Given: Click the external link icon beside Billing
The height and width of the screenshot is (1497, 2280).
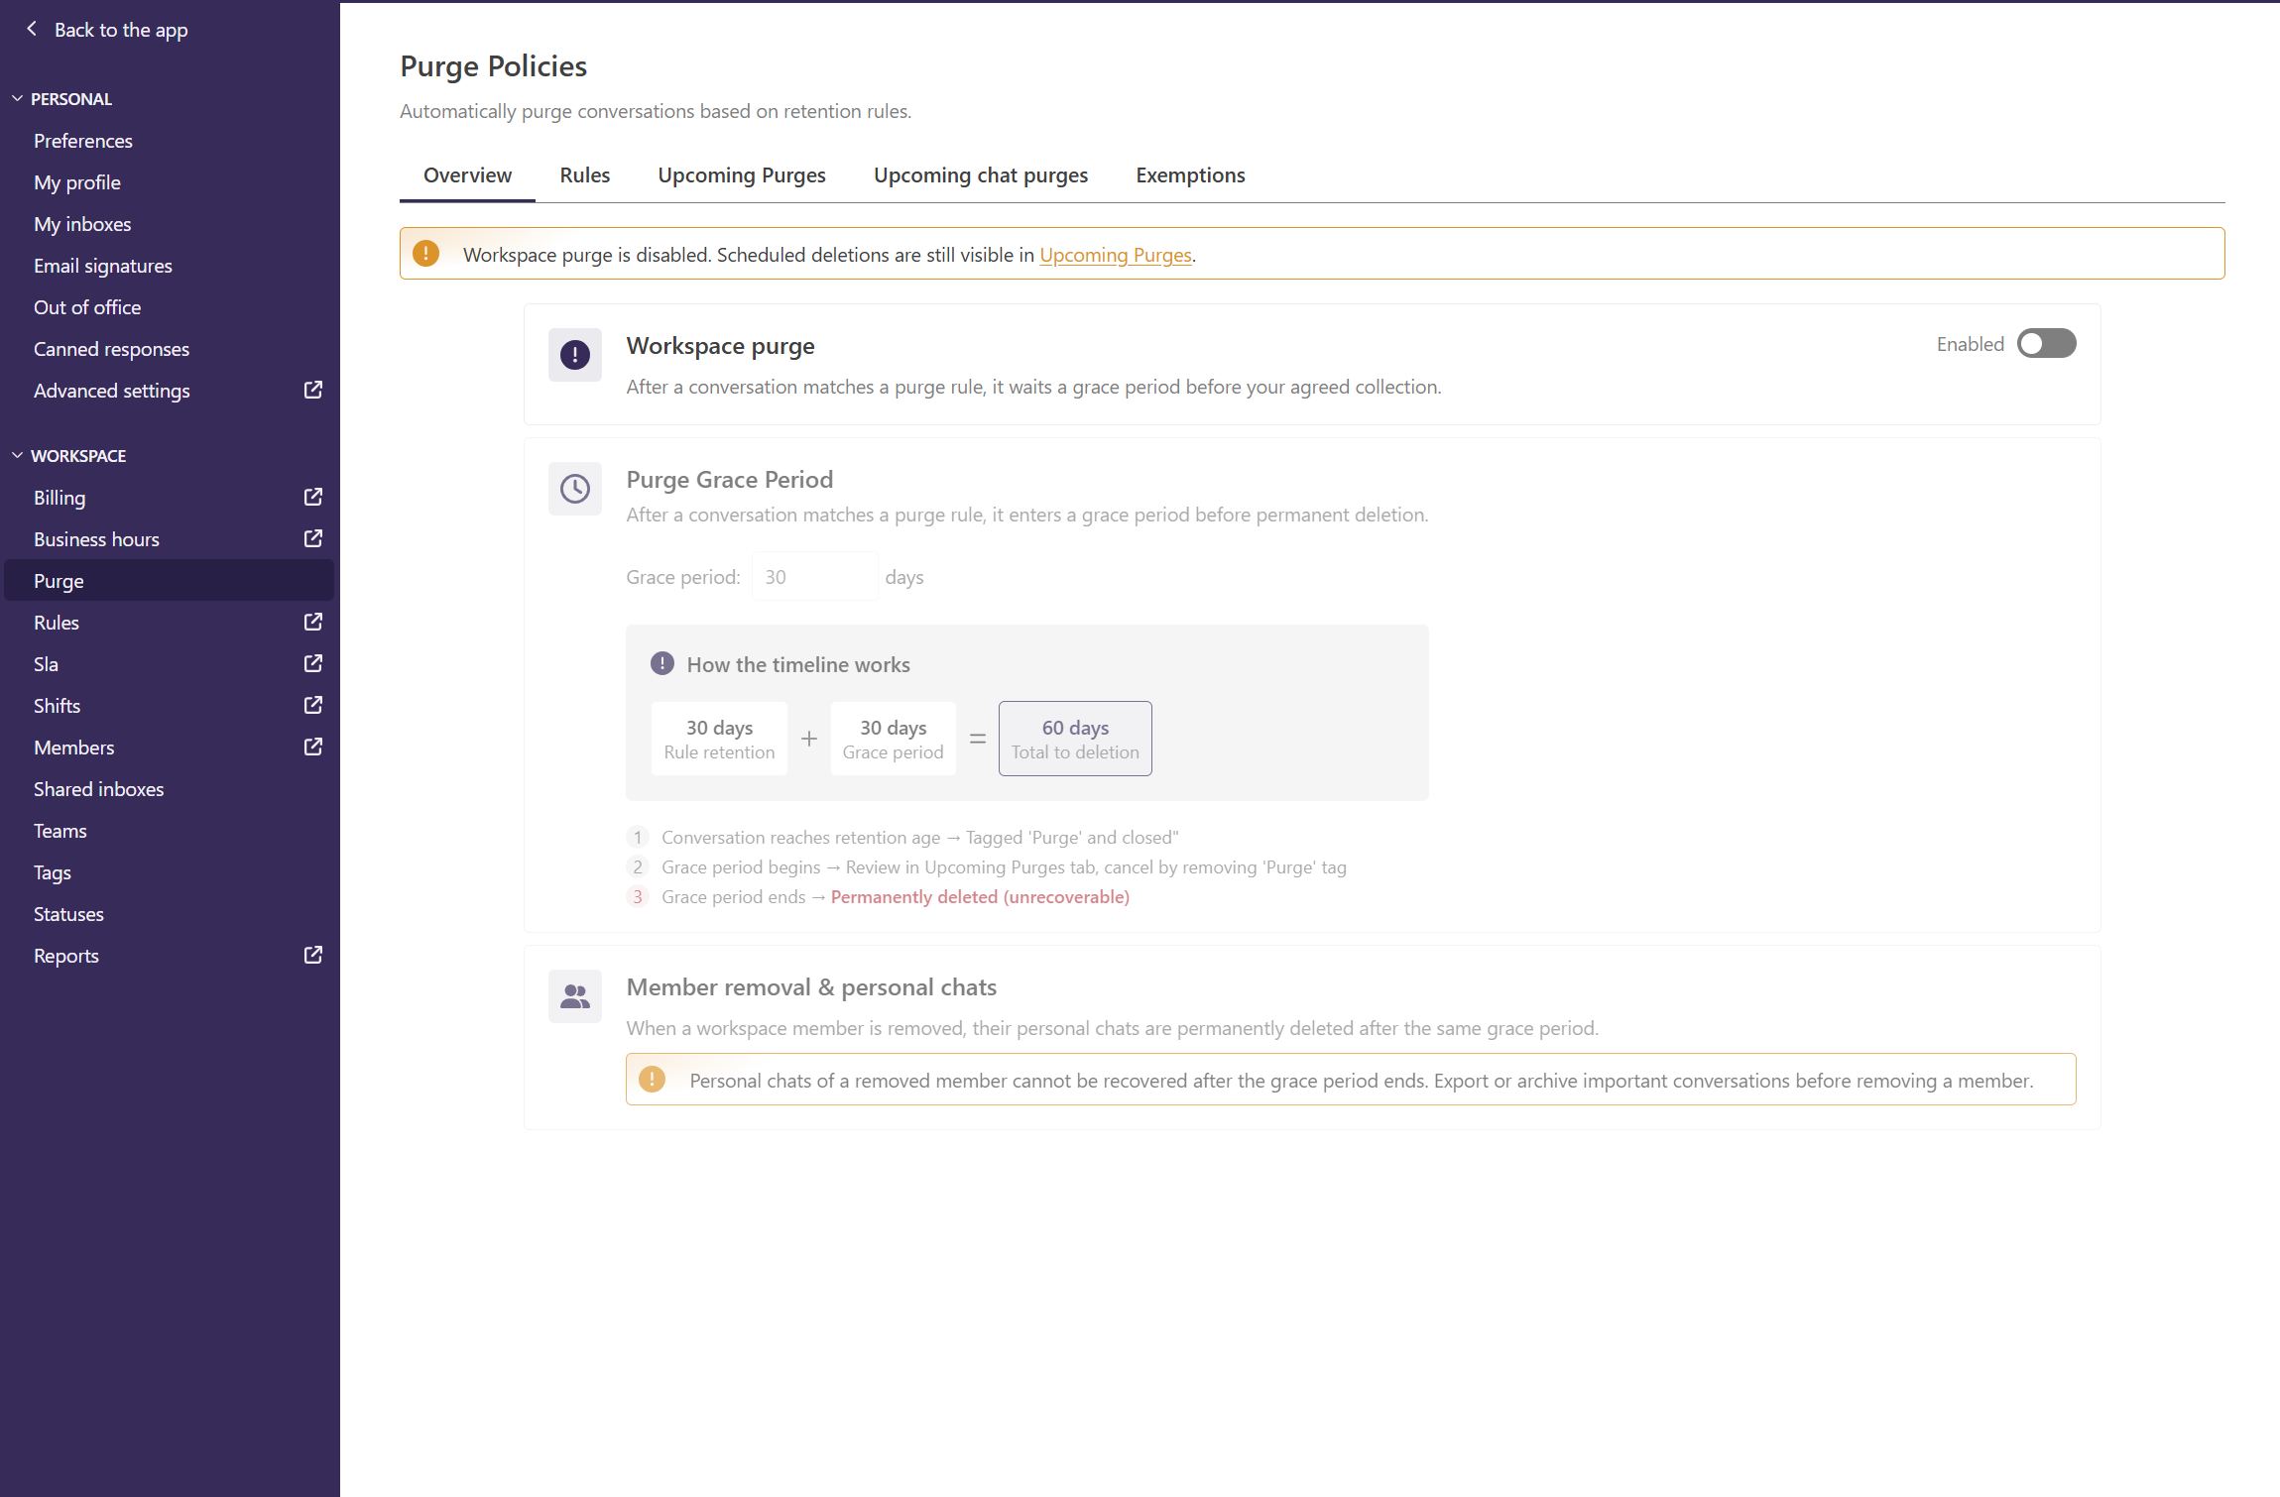Looking at the screenshot, I should coord(312,497).
